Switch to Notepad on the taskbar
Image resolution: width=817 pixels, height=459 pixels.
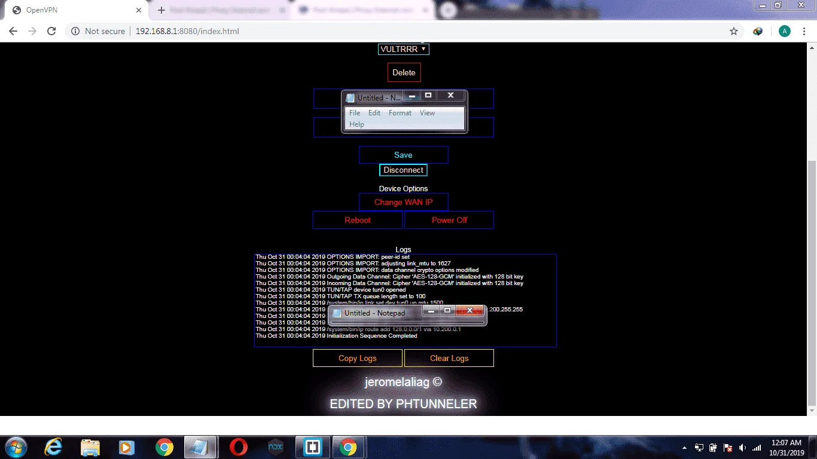click(200, 447)
